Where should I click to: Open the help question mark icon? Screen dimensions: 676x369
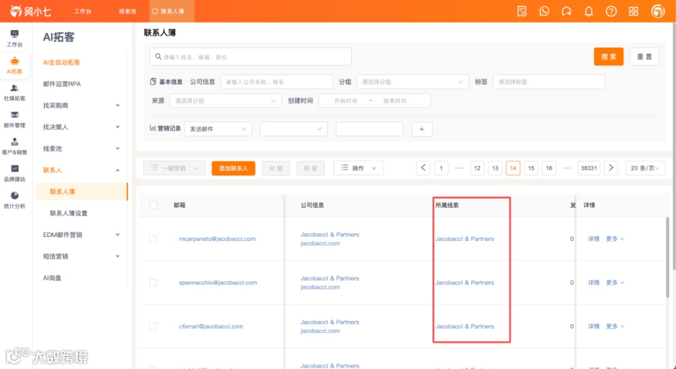[612, 11]
